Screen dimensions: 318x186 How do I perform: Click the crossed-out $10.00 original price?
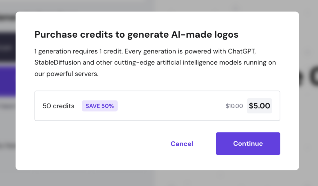pyautogui.click(x=234, y=106)
